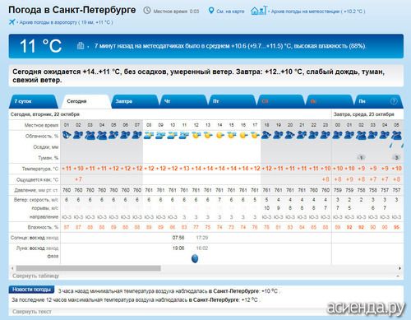Click the Новости погоды label
Image resolution: width=411 pixels, height=320 pixels.
click(31, 290)
